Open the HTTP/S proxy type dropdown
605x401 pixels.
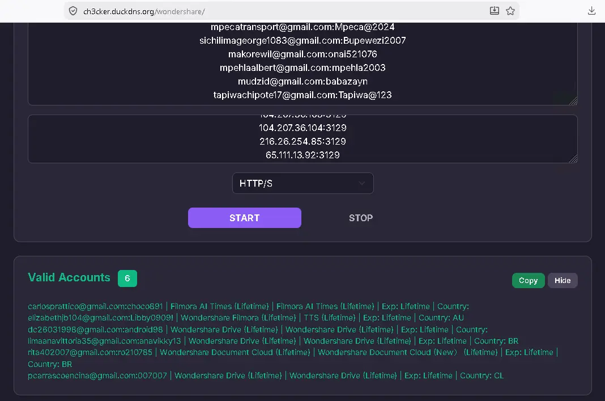pyautogui.click(x=303, y=183)
